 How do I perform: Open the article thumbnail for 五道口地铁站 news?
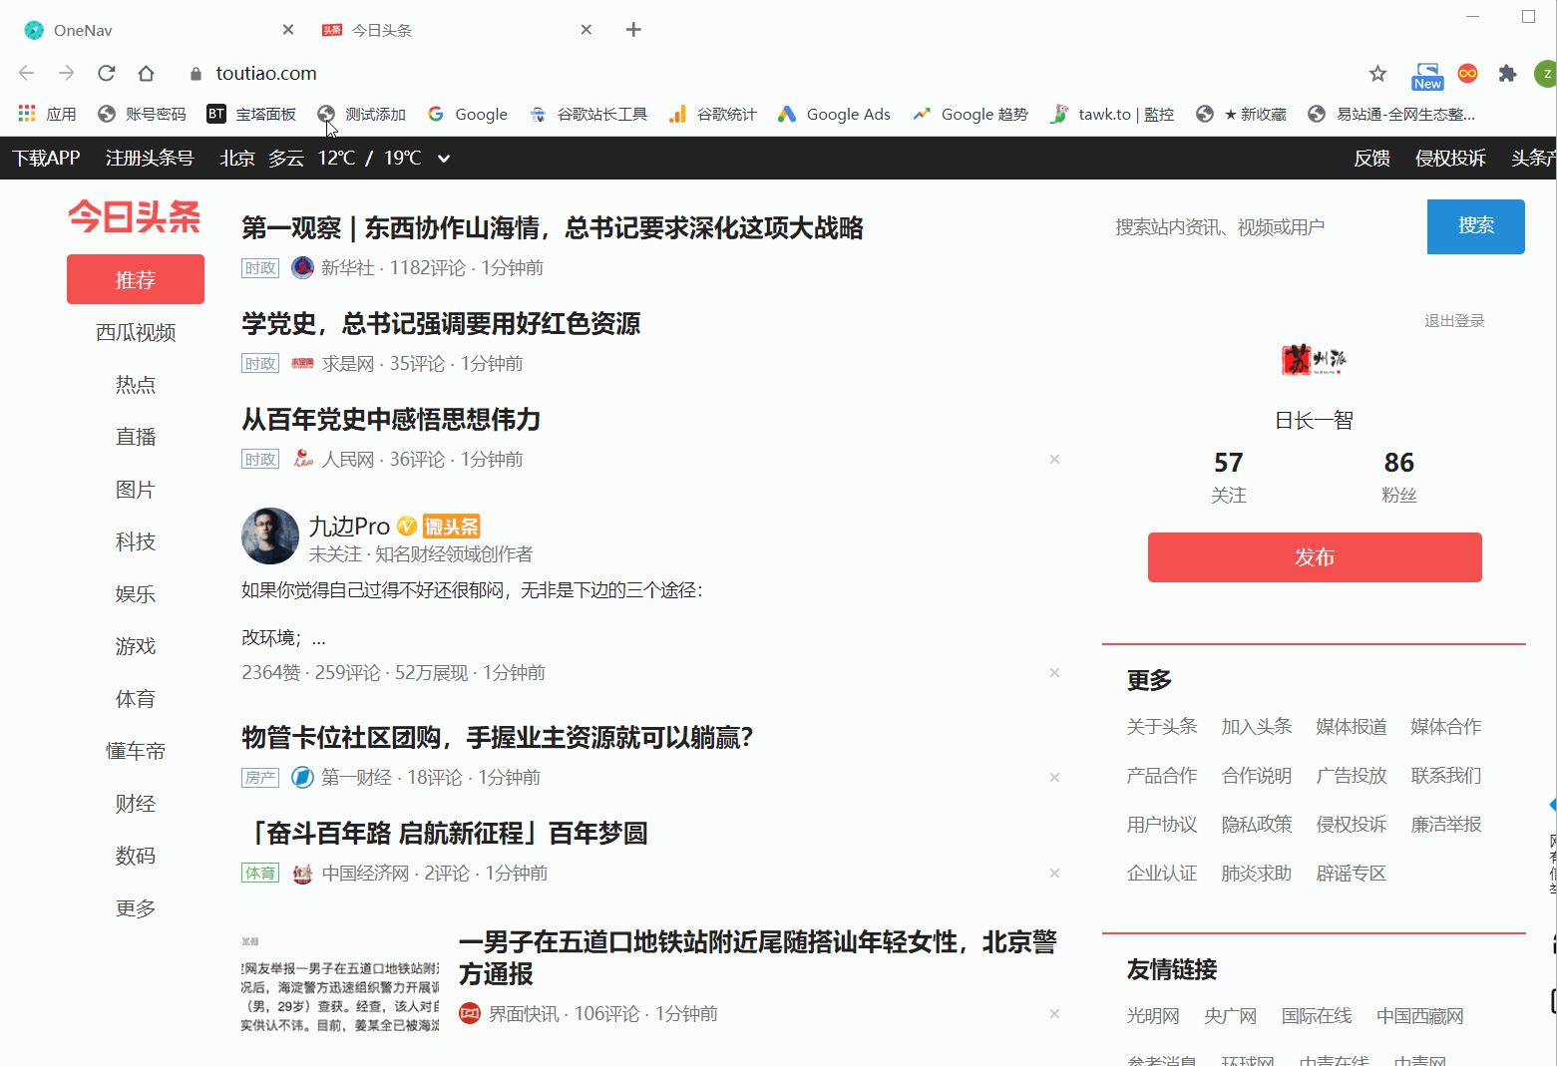point(340,984)
